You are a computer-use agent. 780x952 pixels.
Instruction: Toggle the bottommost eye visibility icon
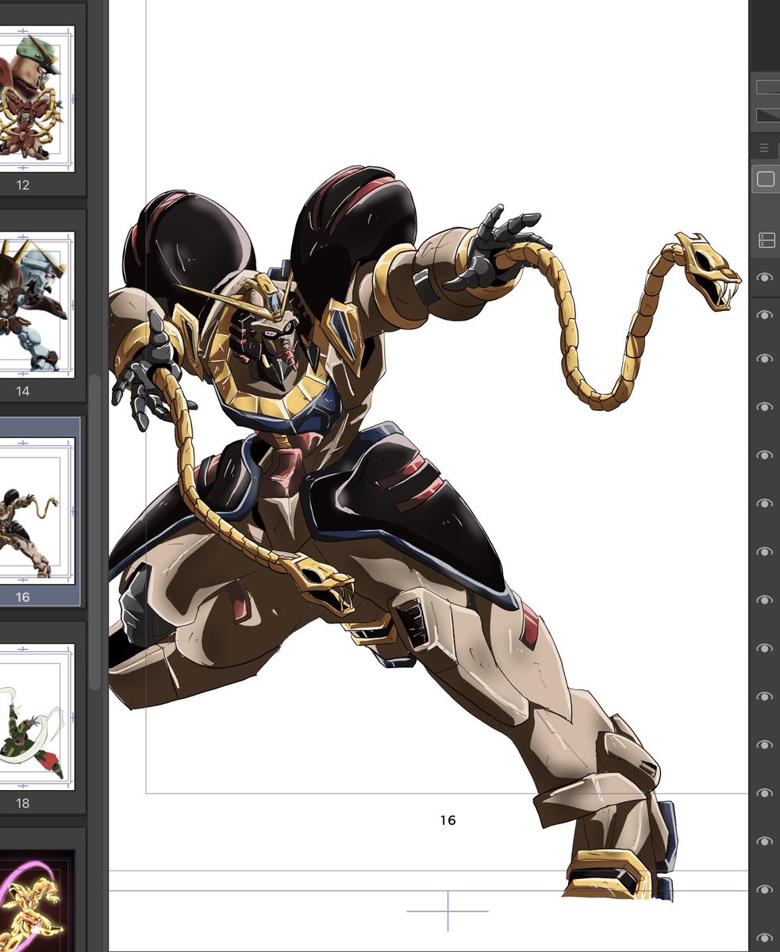(x=765, y=938)
